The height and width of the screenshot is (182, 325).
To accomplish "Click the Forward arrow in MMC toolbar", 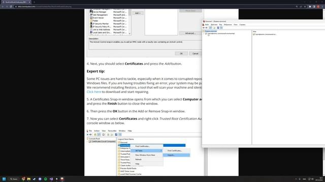I will pyautogui.click(x=206, y=28).
